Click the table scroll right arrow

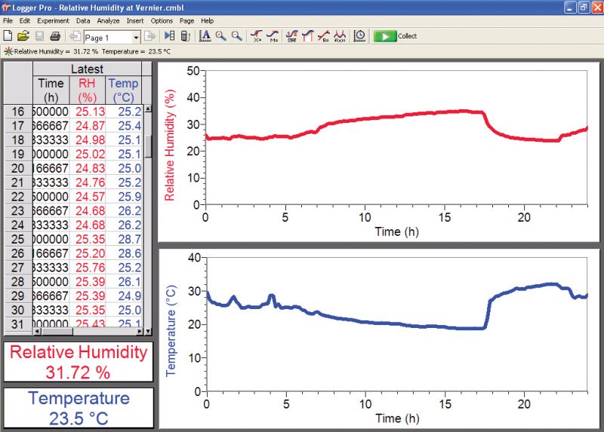[x=140, y=331]
